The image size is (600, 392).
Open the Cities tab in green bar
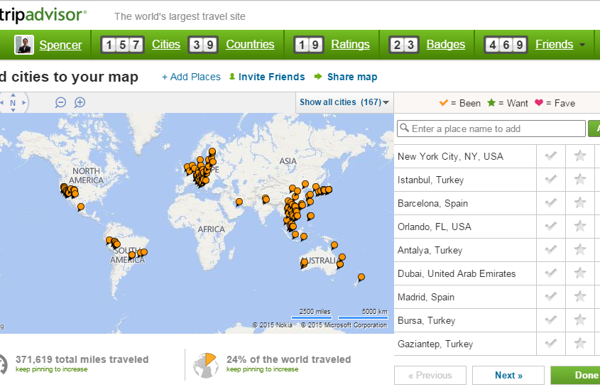166,45
